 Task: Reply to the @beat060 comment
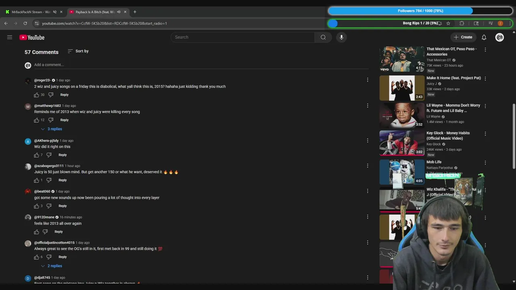pos(62,206)
